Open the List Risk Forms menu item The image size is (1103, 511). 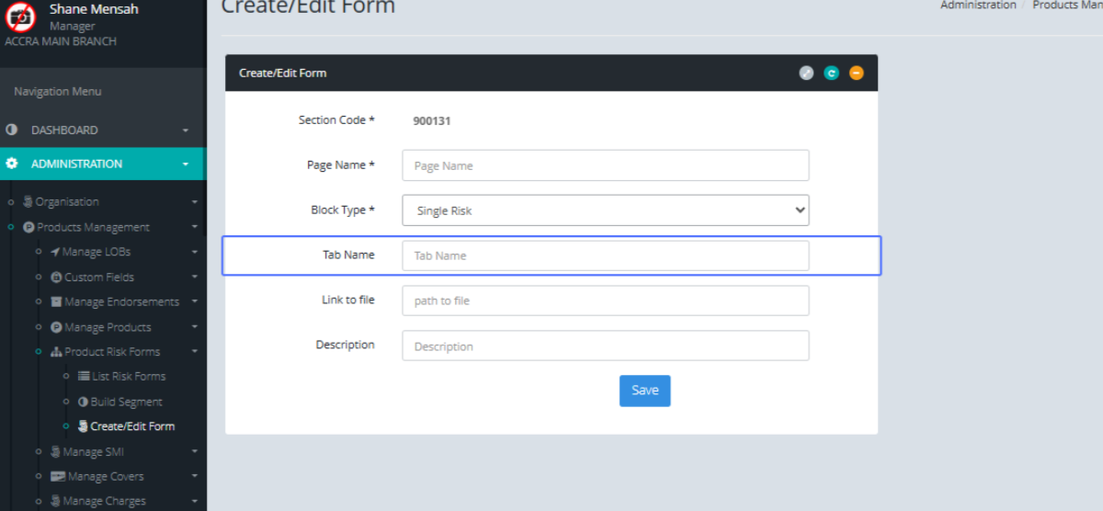[129, 377]
